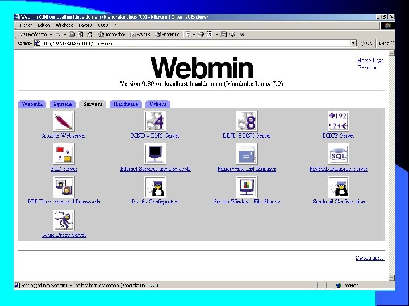
Task: Click the Switch user link
Action: point(370,258)
